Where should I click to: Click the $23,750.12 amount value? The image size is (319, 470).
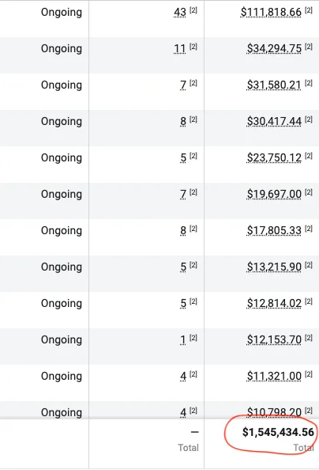274,157
